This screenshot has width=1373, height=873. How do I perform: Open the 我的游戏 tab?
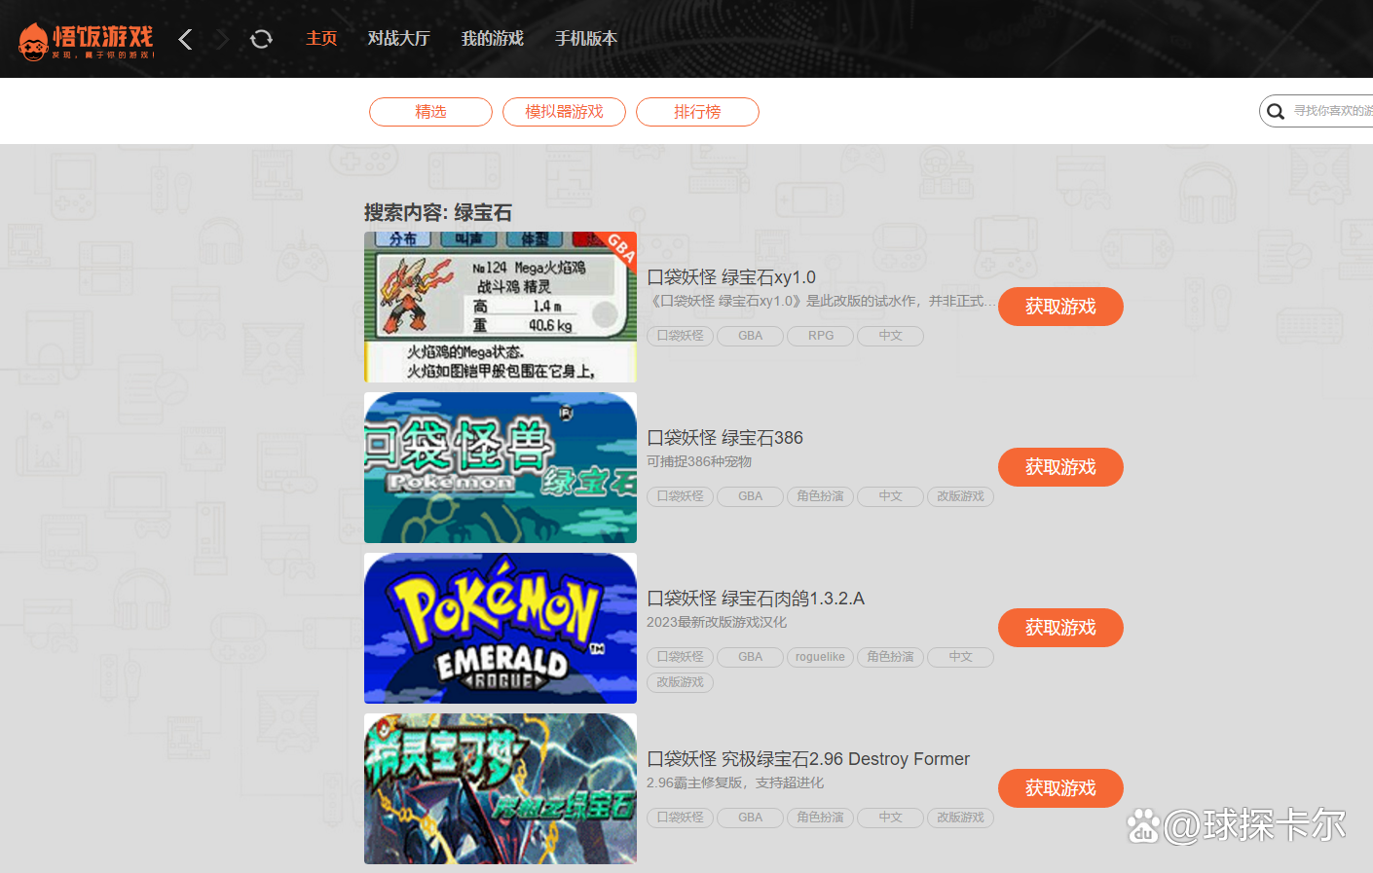point(492,39)
